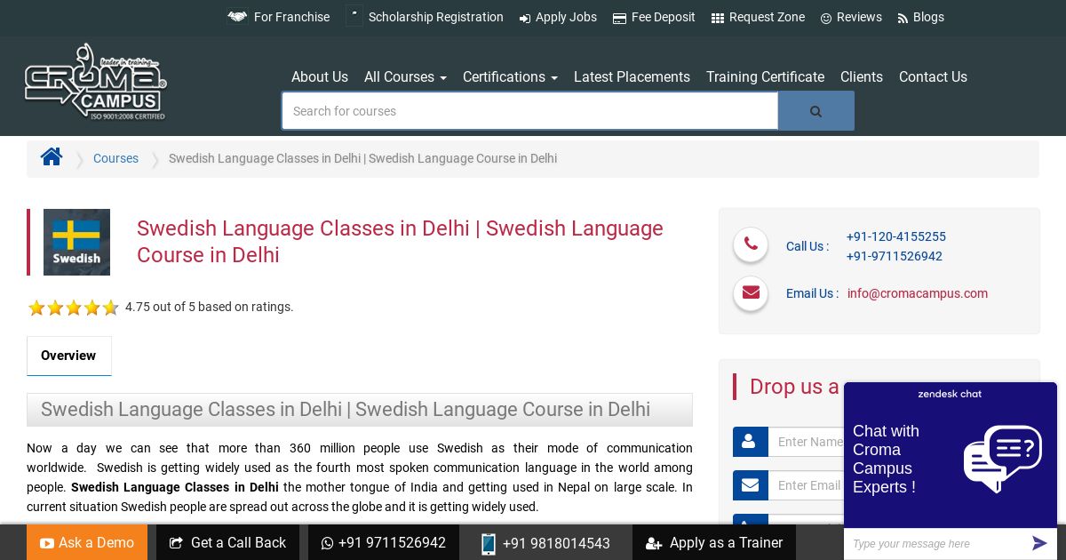
Task: Click the envelope icon beside Email Us
Action: coord(751,292)
